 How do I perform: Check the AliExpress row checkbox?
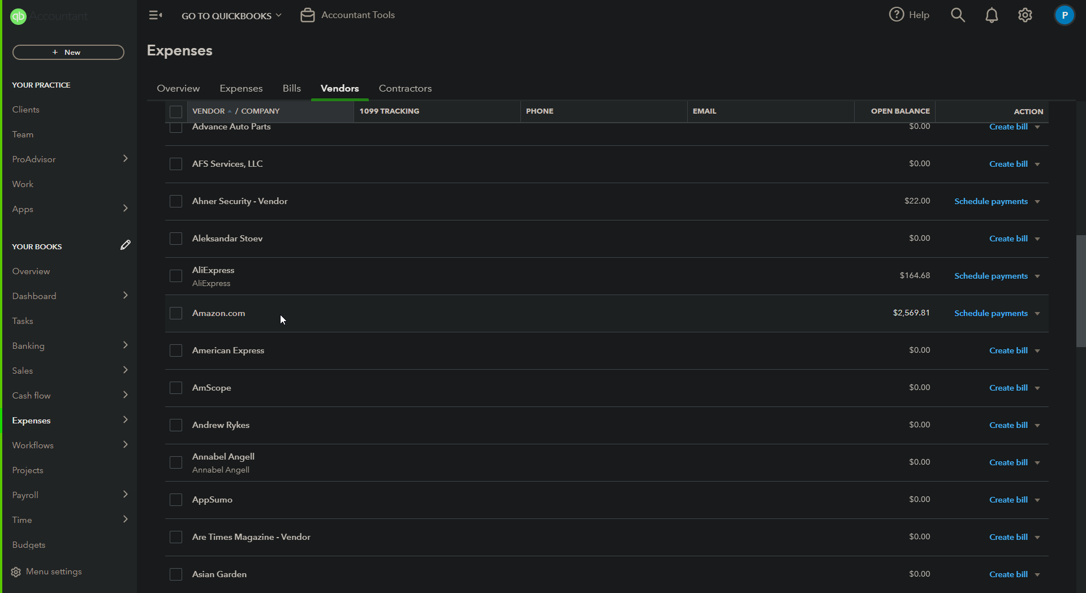(x=176, y=276)
